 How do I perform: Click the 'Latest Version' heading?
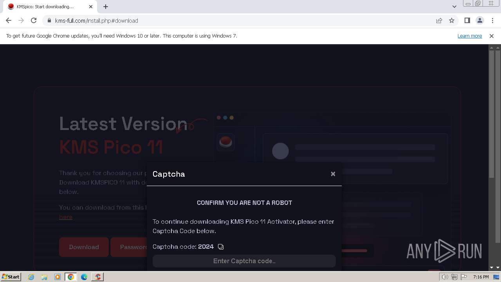(x=123, y=124)
